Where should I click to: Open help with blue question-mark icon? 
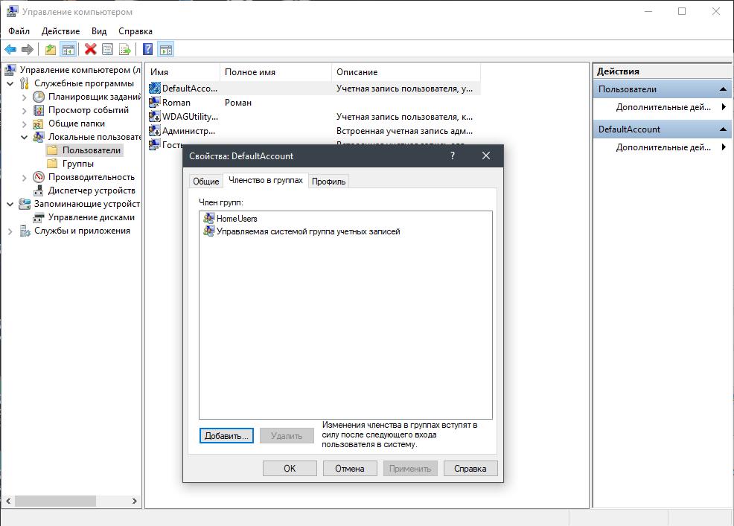pos(147,49)
